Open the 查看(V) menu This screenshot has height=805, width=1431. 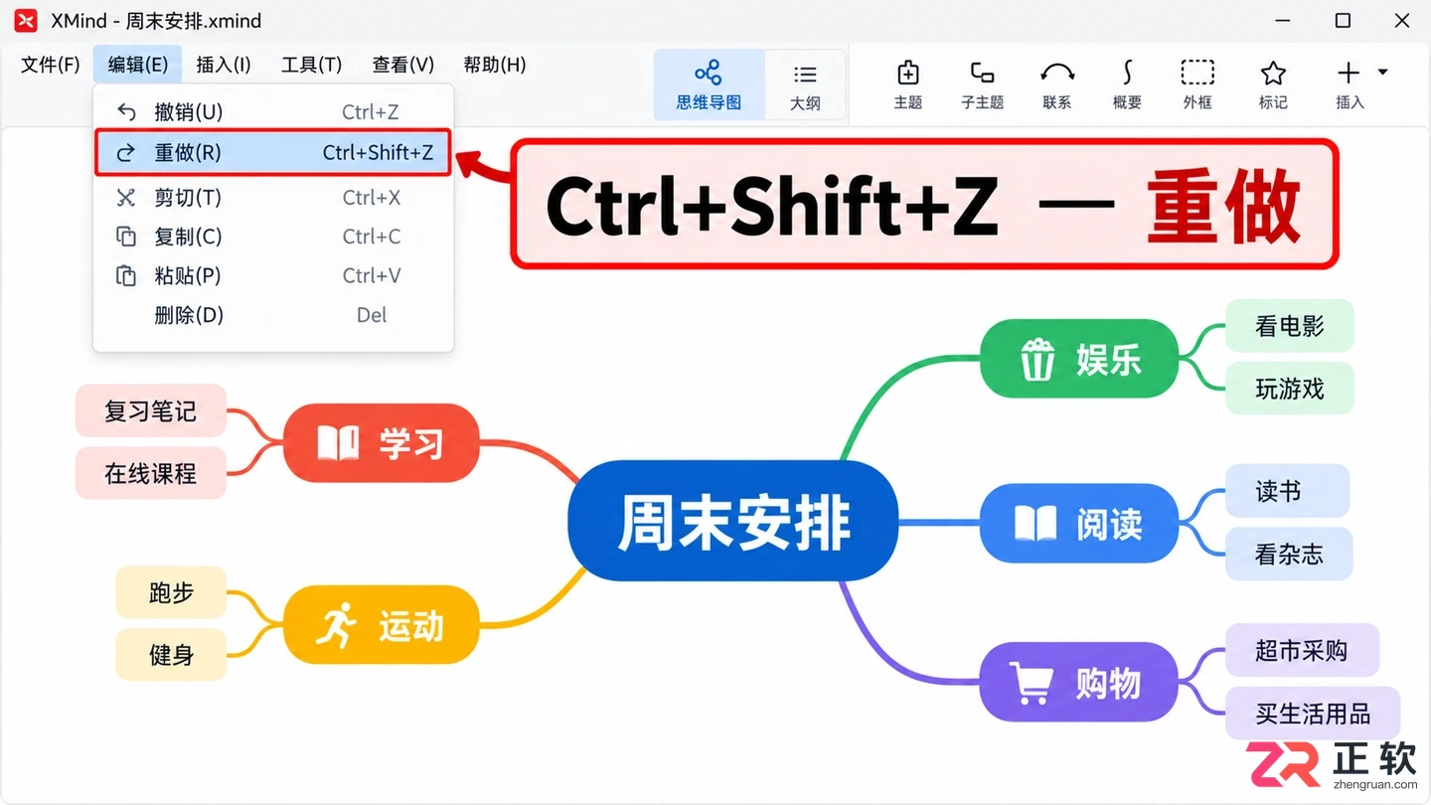403,65
